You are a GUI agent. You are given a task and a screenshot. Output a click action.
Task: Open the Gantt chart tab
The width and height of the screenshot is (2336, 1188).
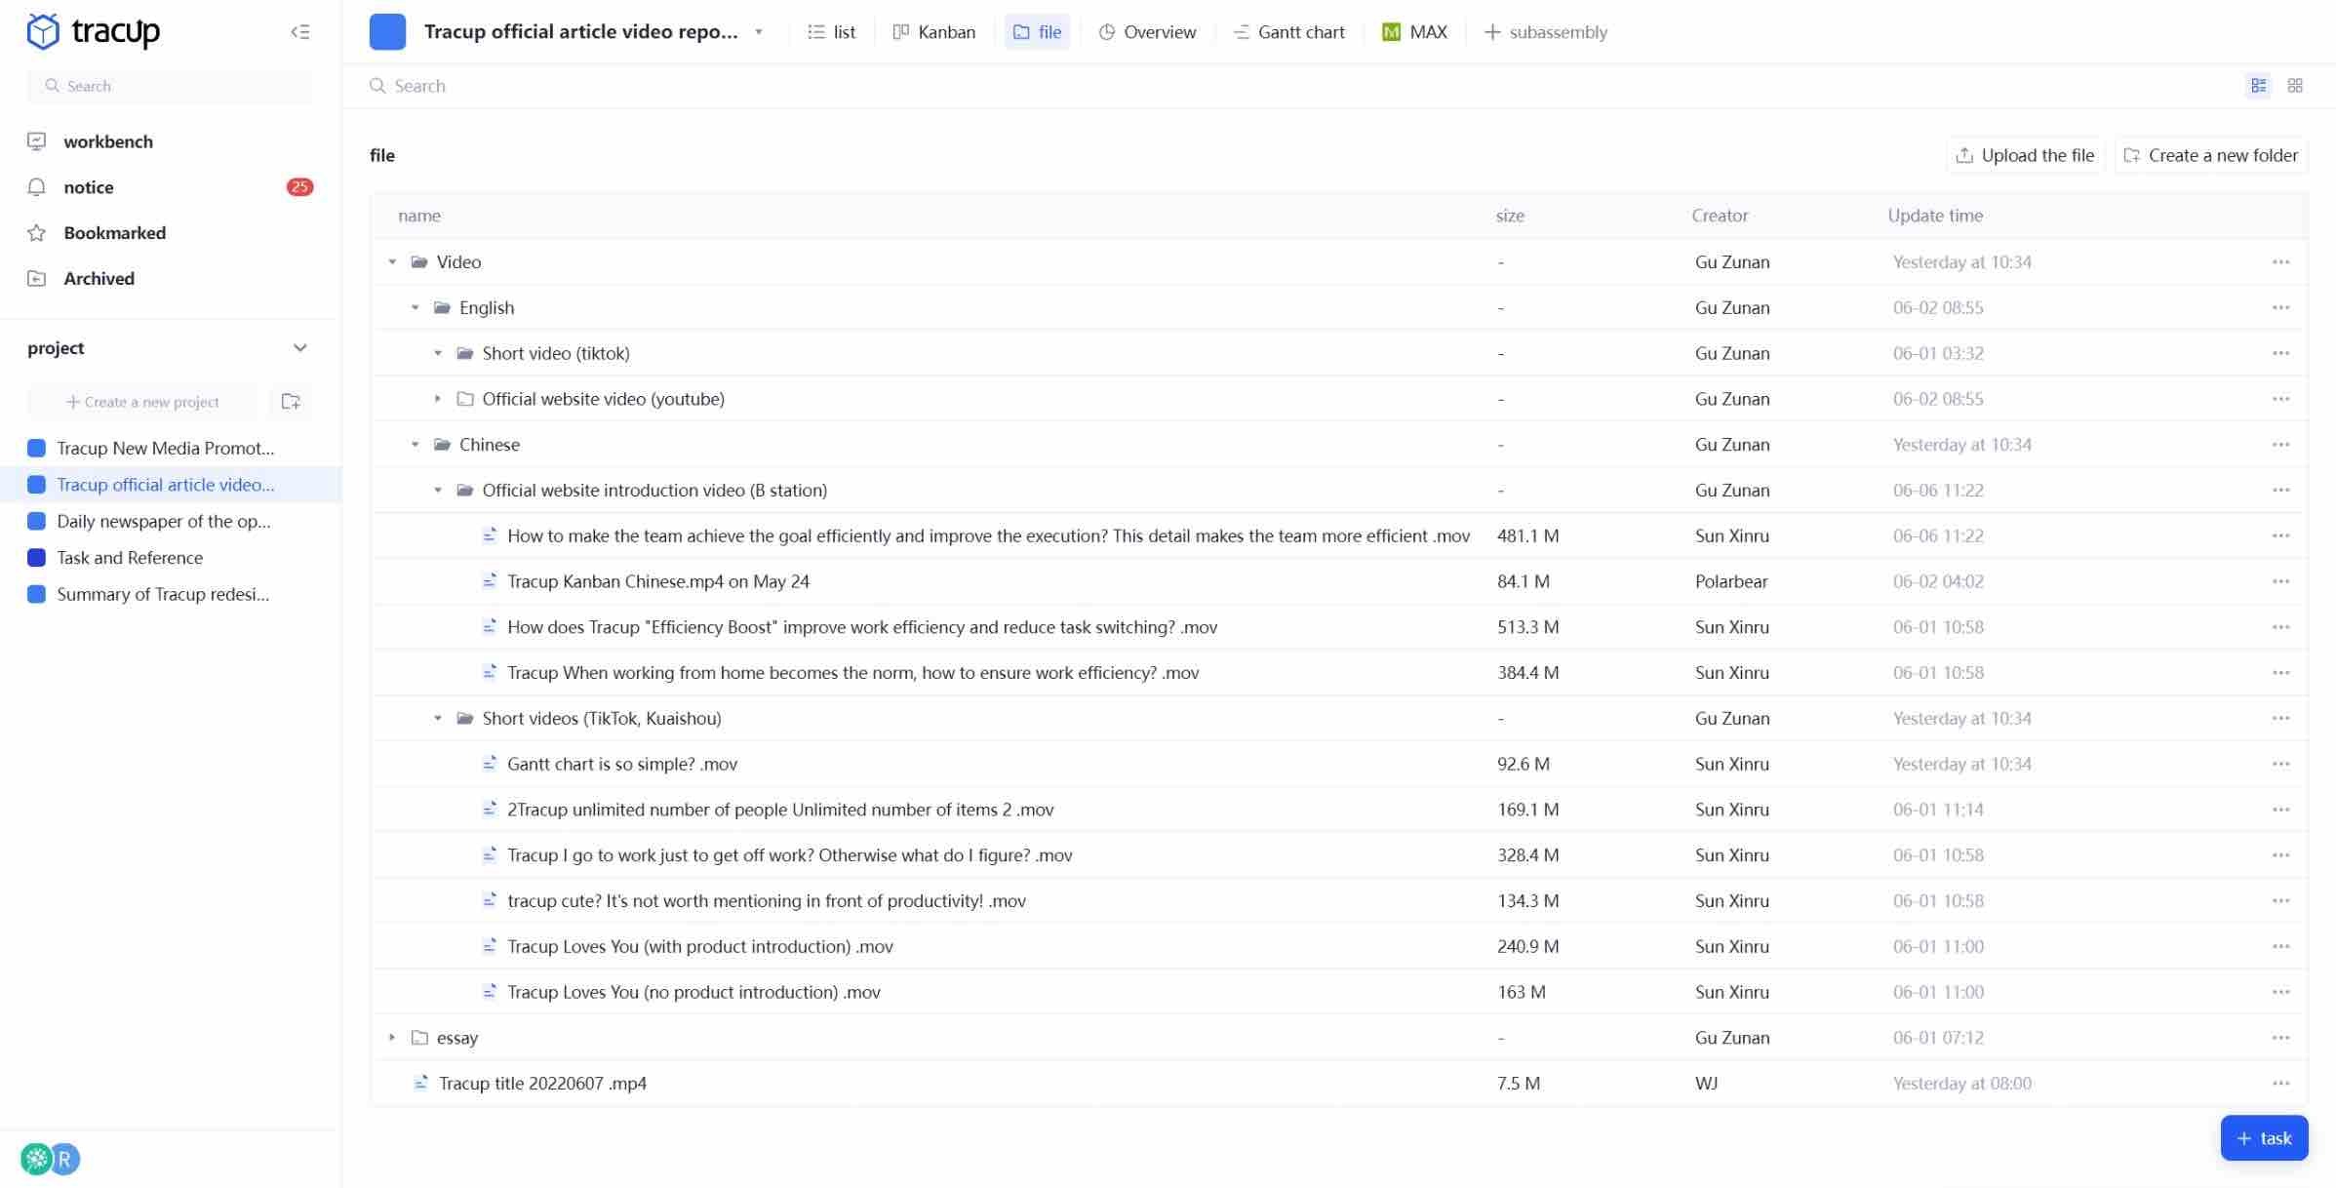[x=1288, y=32]
